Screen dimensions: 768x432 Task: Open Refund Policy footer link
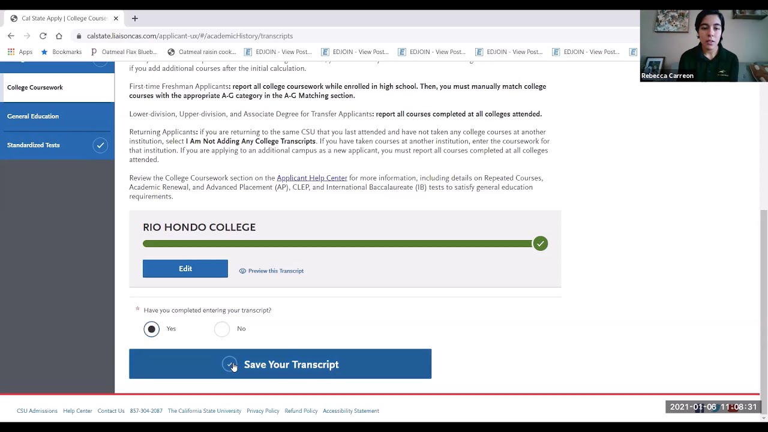tap(301, 411)
